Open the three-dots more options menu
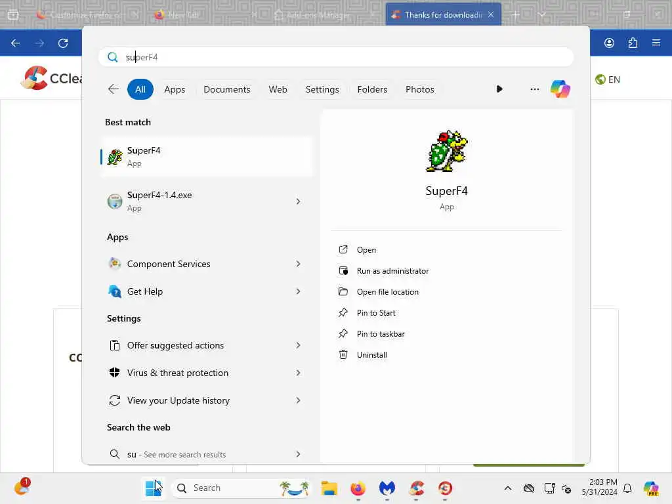 point(534,89)
